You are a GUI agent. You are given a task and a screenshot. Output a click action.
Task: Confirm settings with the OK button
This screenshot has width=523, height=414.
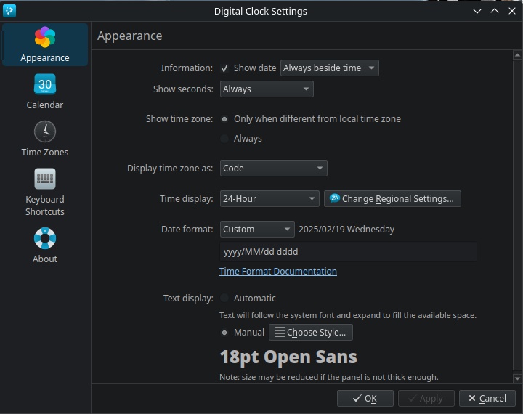365,398
